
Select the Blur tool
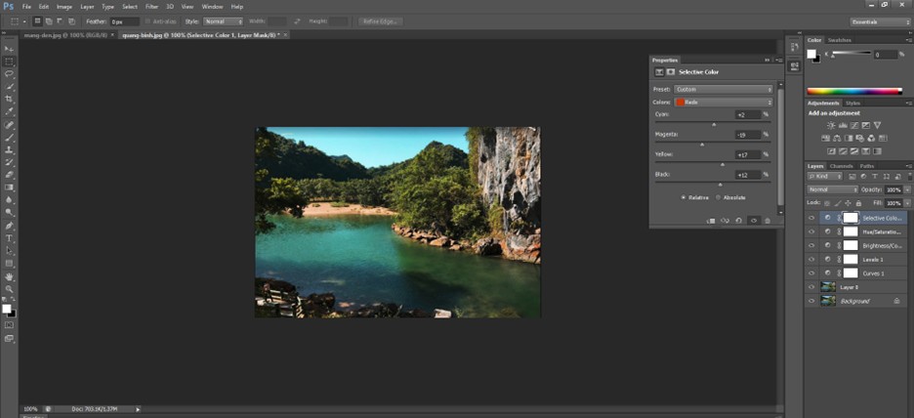click(10, 199)
